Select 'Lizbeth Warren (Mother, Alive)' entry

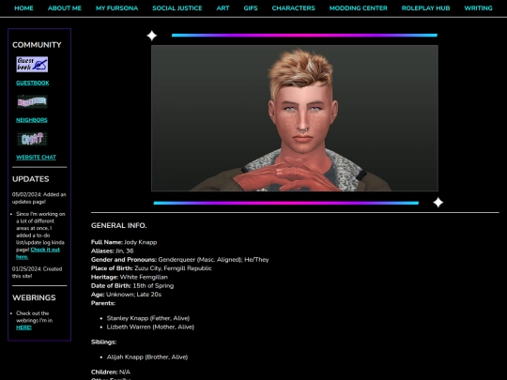pos(150,327)
